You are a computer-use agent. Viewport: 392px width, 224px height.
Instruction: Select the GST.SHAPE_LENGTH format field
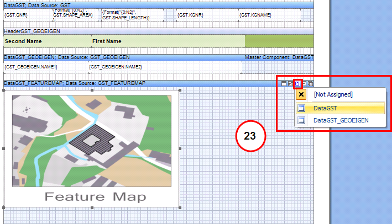[x=132, y=15]
